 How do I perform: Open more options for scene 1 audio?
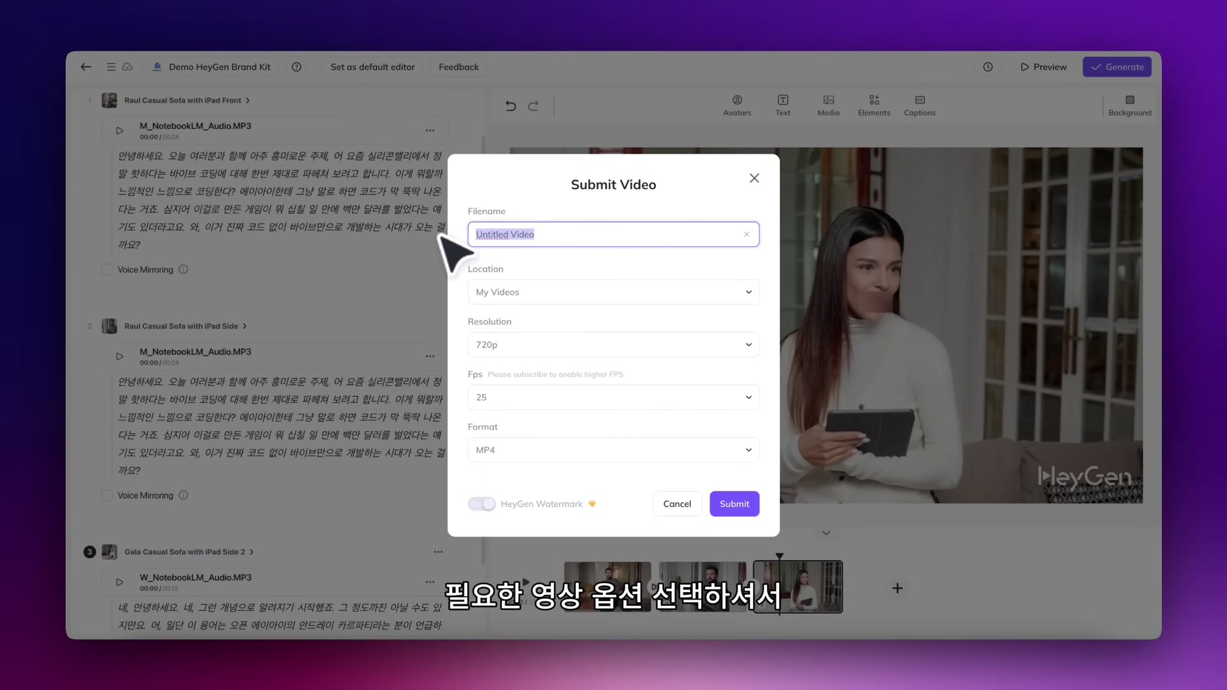pyautogui.click(x=430, y=130)
